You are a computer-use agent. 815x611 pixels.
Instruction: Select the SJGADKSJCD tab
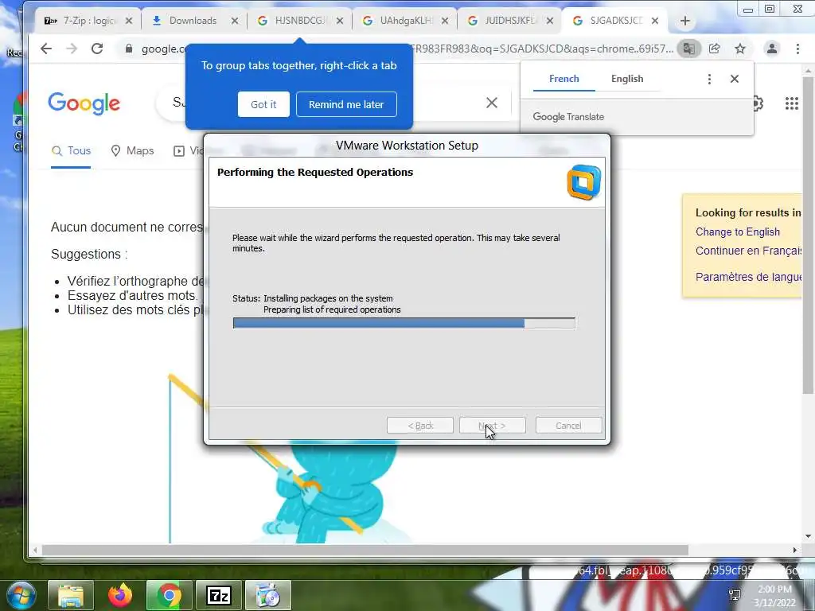click(x=614, y=21)
